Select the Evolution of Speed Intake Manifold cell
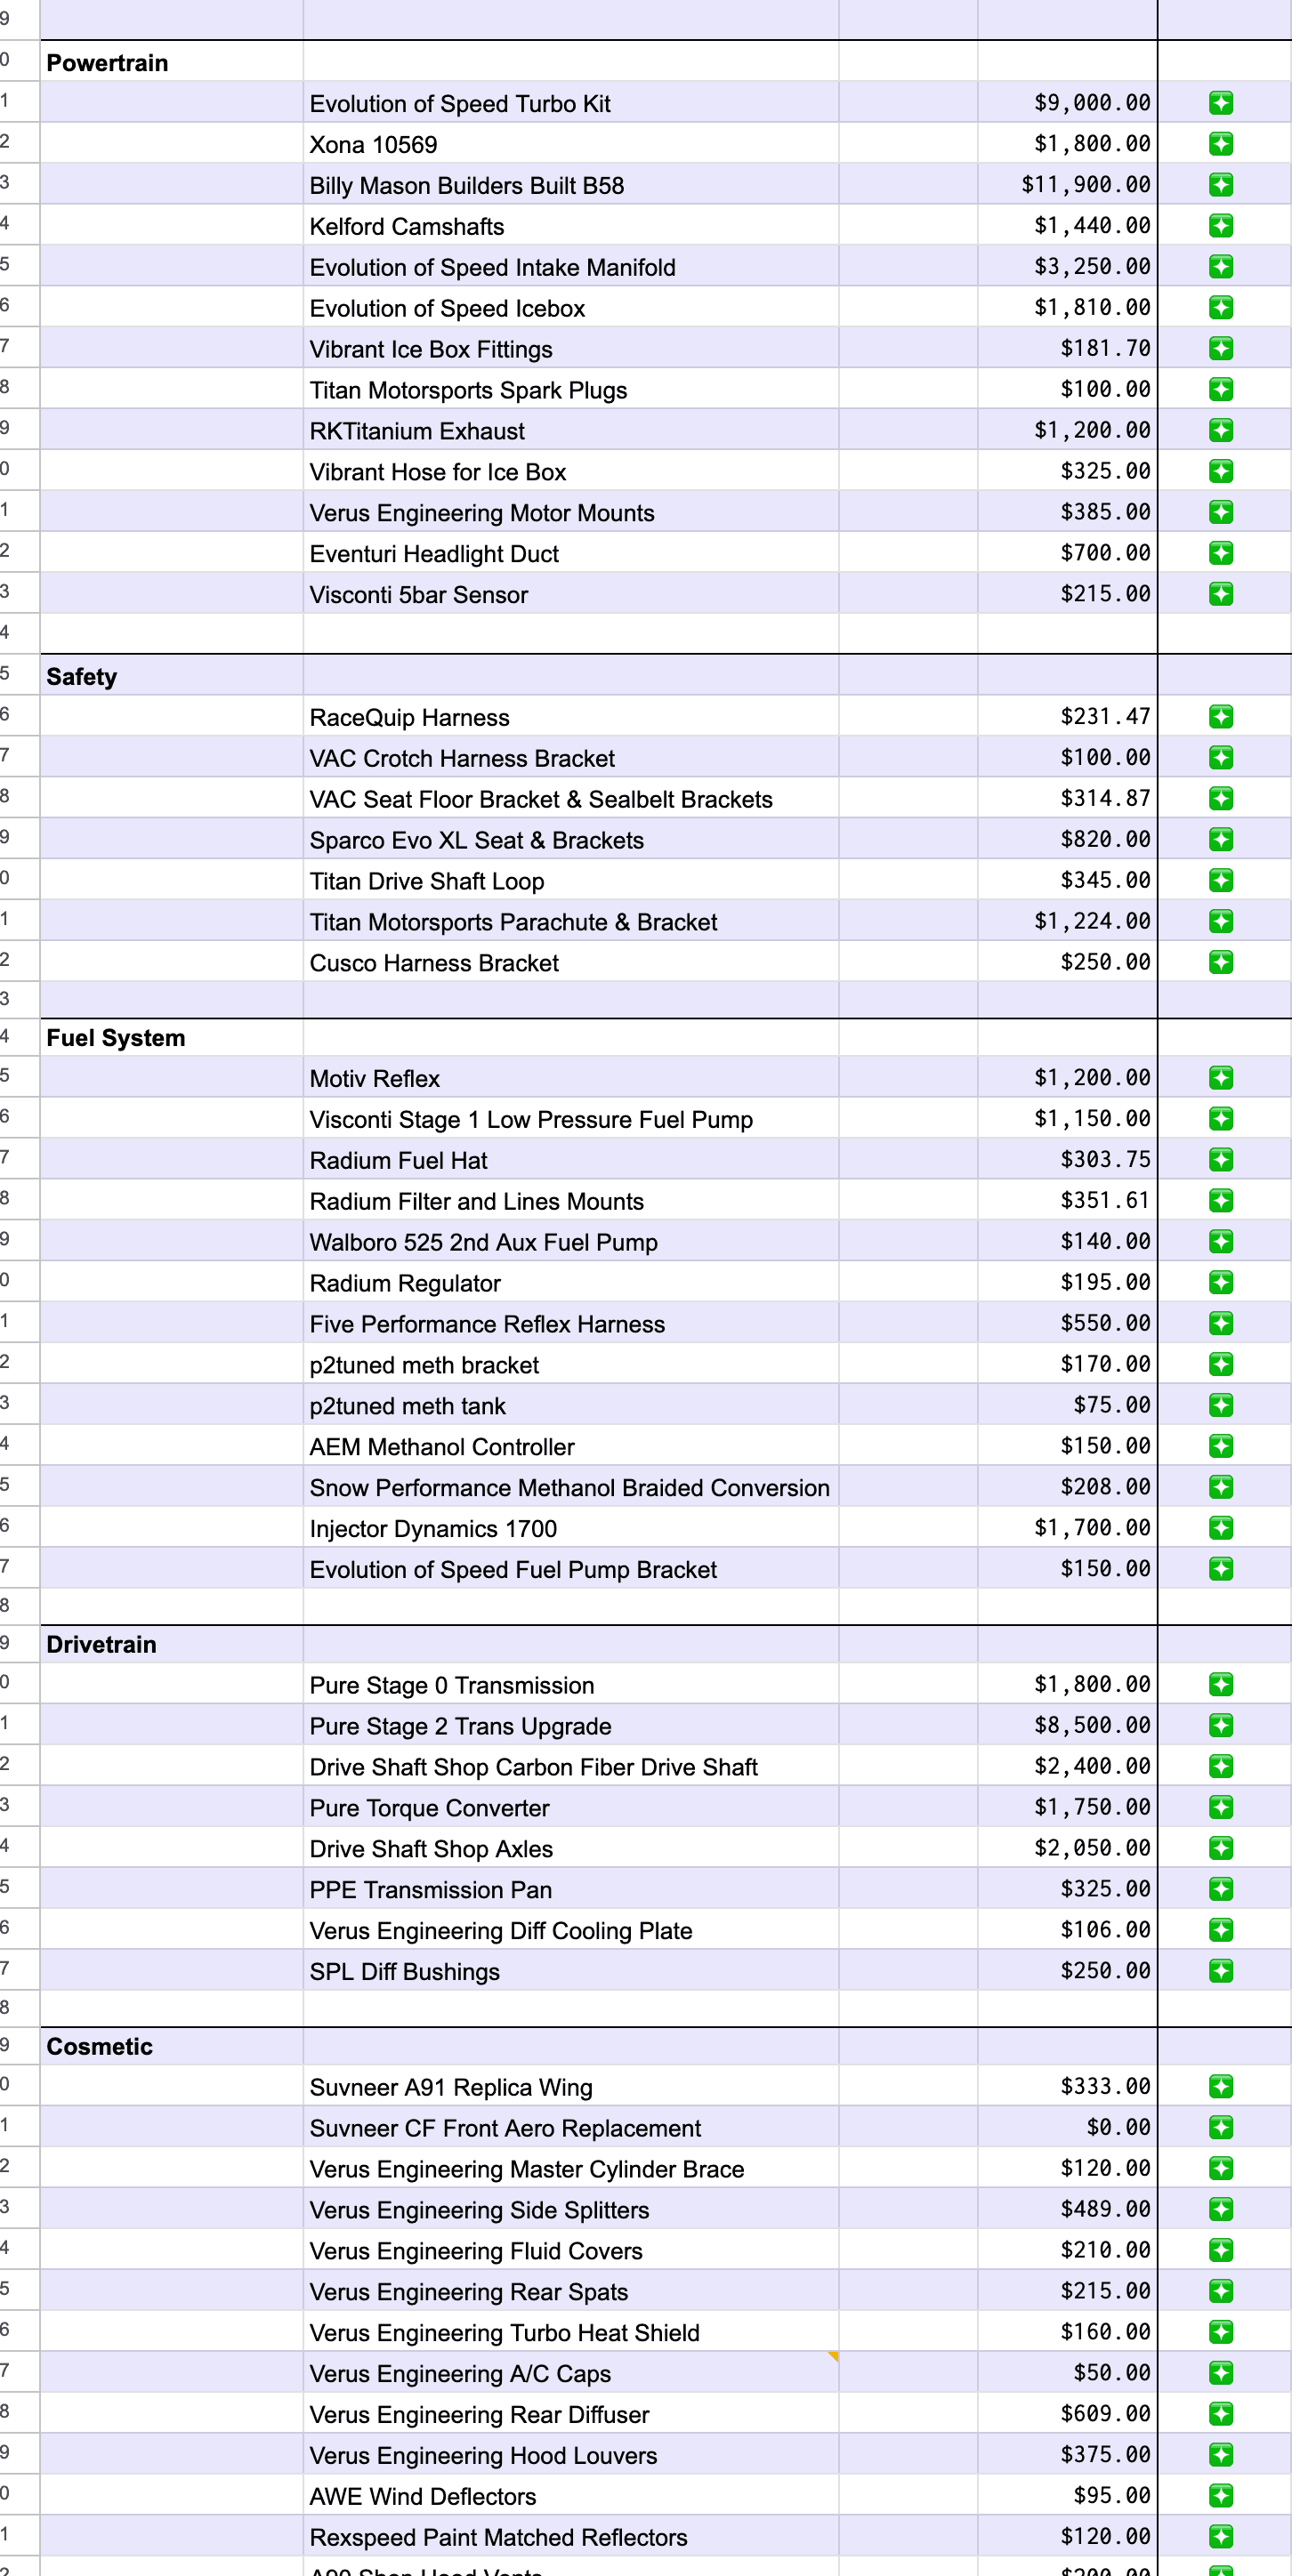 click(x=570, y=267)
